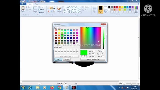Viewport: 160px width, 90px height.
Task: Choose the Oval shape
Action: [x=69, y=7]
